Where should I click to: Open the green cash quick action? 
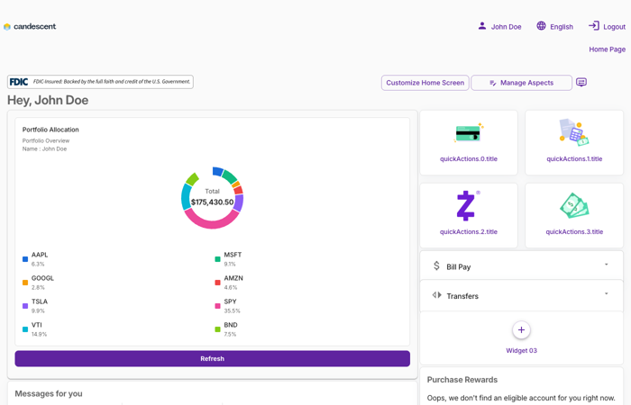coord(573,206)
